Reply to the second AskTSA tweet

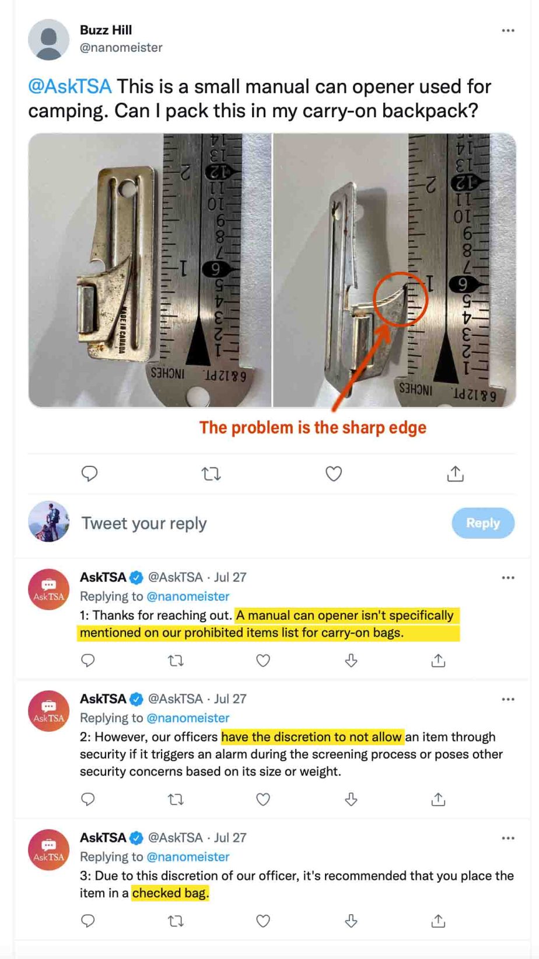click(88, 799)
